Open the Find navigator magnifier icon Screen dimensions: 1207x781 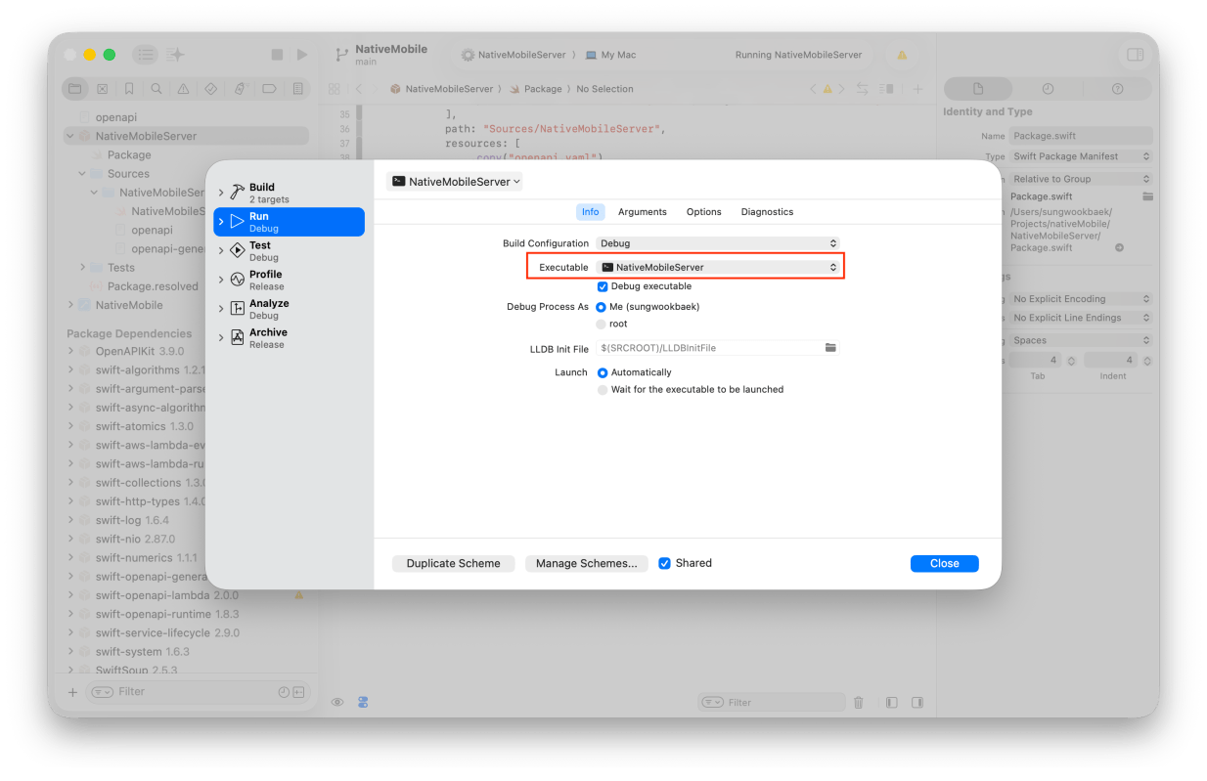click(156, 89)
